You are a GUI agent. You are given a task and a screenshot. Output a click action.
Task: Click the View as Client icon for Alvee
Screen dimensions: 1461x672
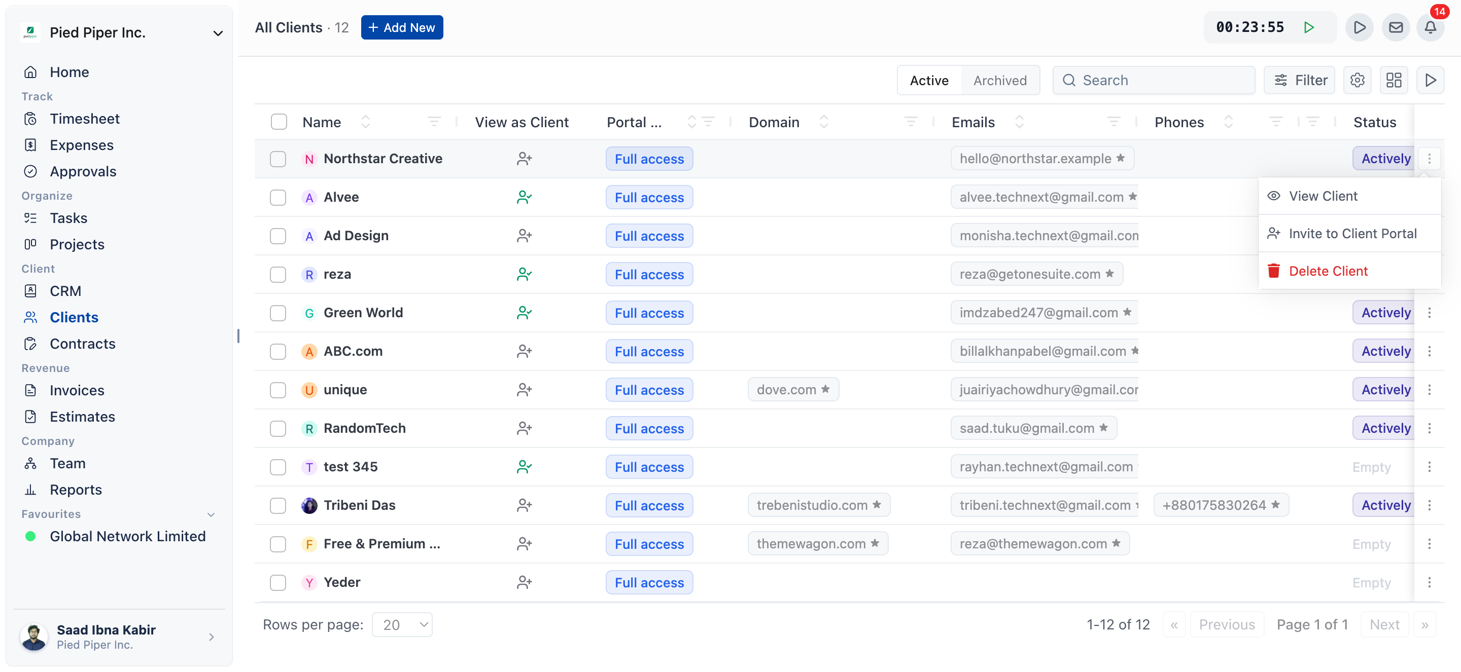[x=524, y=197]
